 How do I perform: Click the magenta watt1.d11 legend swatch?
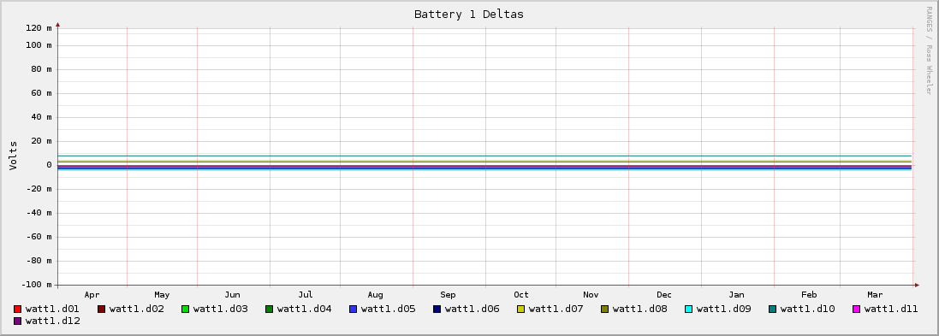(x=856, y=309)
